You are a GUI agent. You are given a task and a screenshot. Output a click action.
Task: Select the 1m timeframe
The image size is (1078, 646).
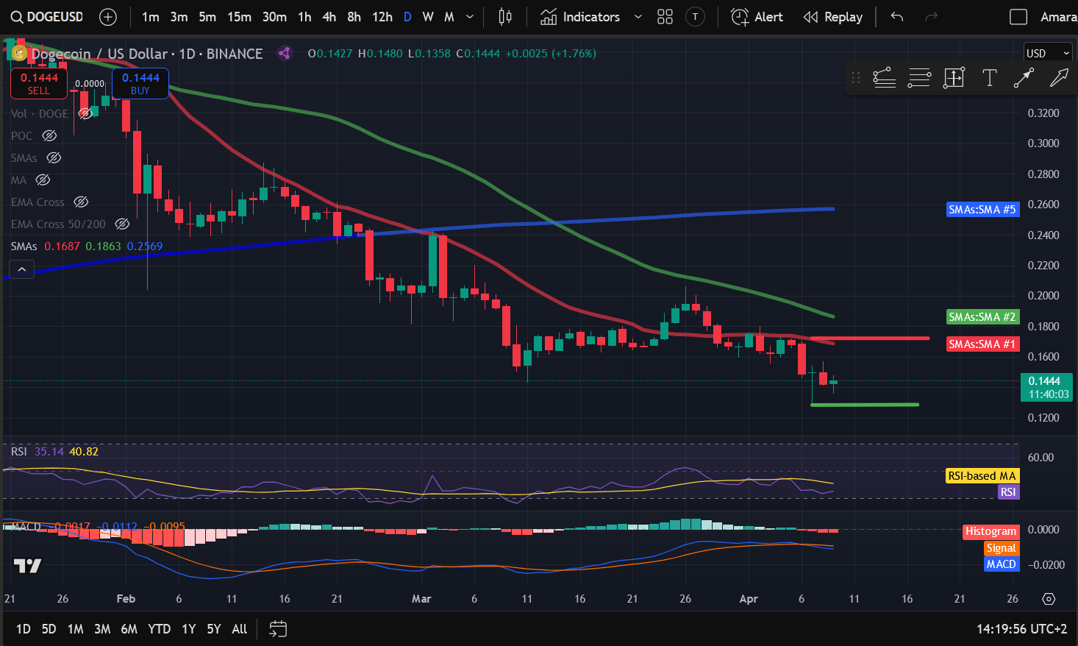pyautogui.click(x=151, y=17)
